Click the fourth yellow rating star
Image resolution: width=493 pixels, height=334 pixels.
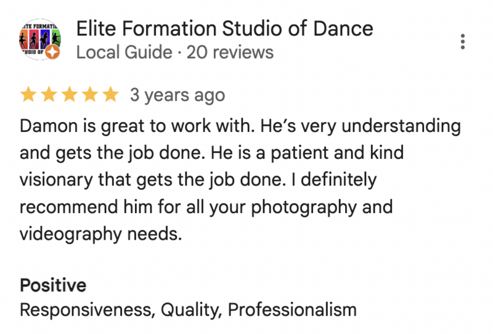[90, 95]
